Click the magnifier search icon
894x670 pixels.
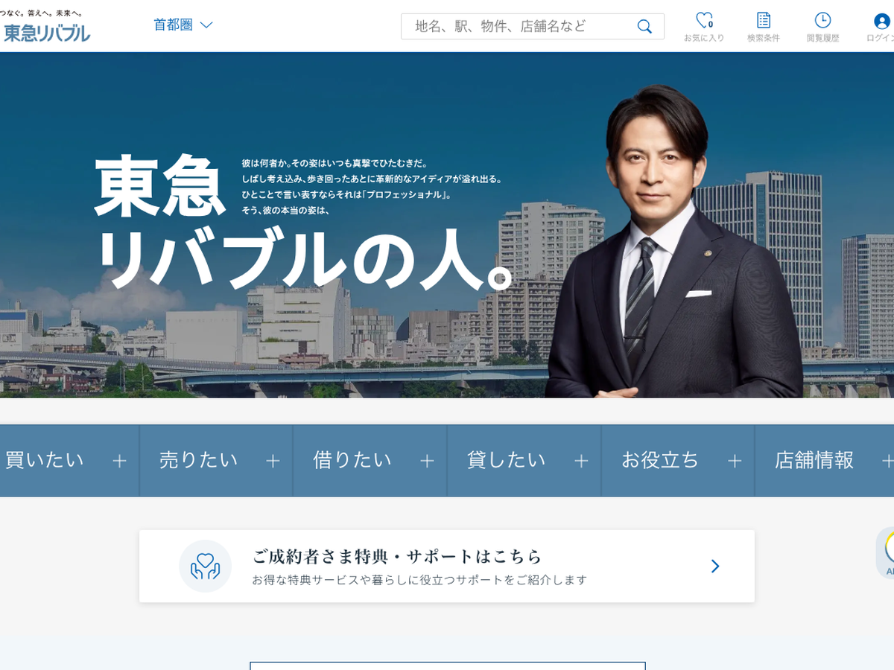click(x=644, y=26)
